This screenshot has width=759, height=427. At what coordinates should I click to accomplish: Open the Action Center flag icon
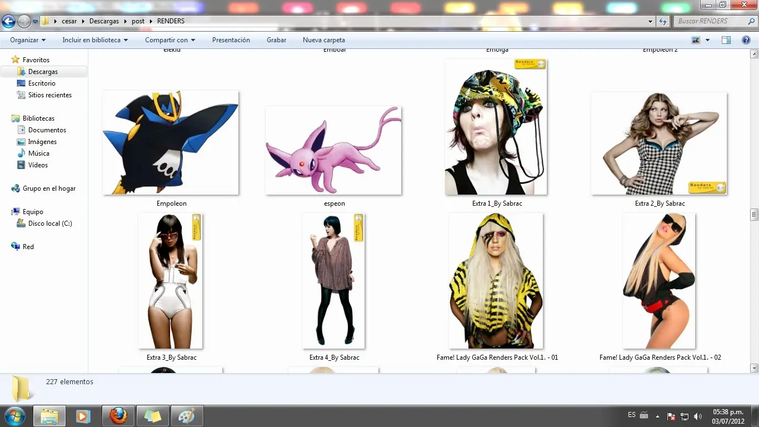(x=671, y=416)
